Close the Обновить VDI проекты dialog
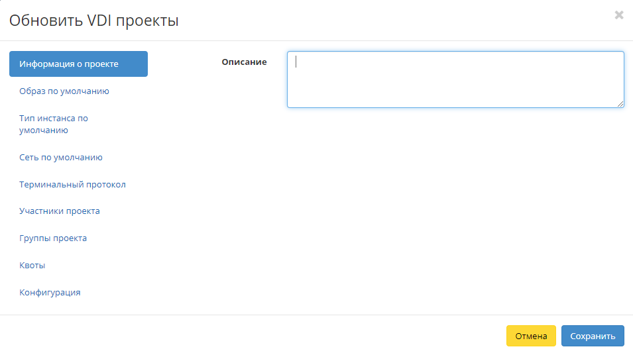The height and width of the screenshot is (355, 633). point(619,15)
